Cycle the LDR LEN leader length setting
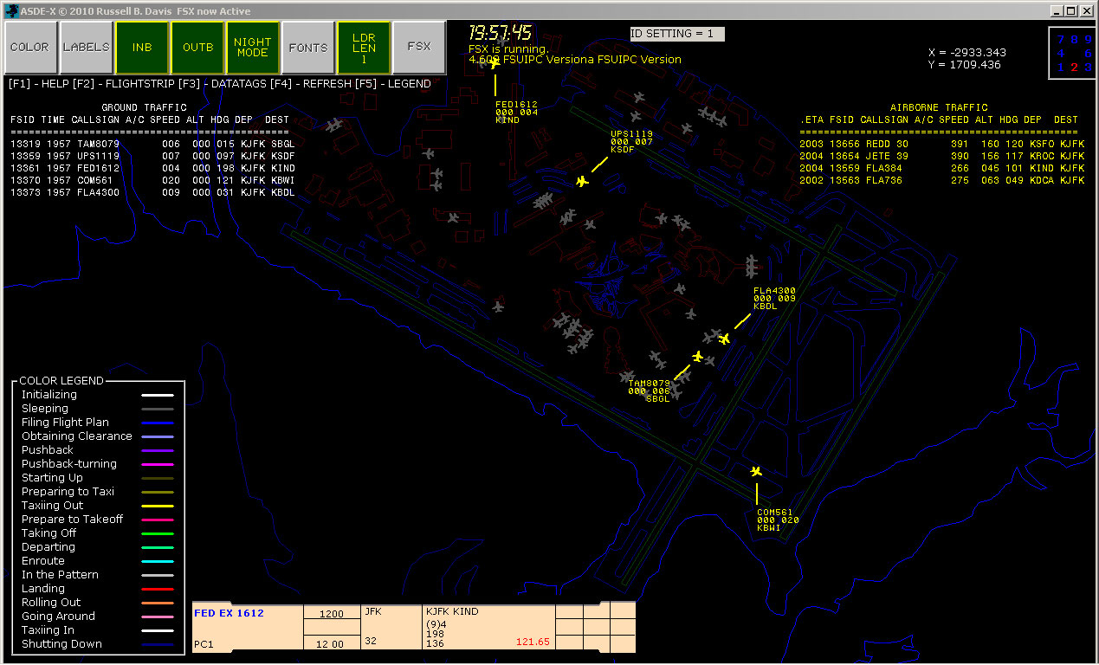 pos(364,47)
